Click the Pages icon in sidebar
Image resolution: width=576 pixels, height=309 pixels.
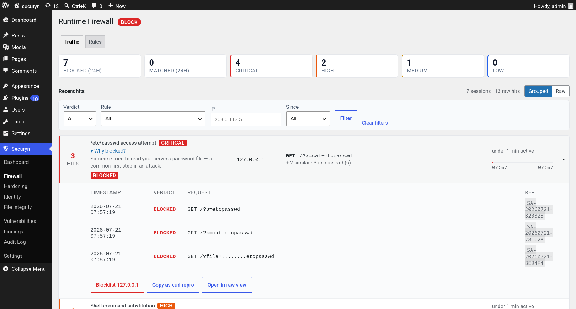(6, 59)
